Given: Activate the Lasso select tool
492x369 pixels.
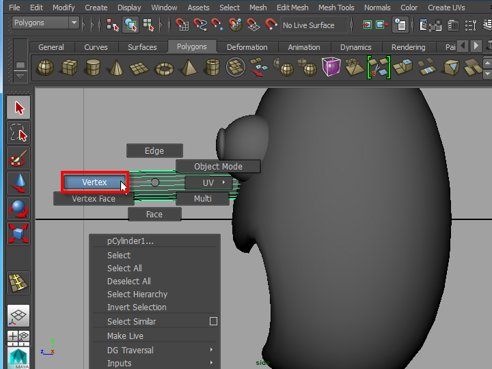Looking at the screenshot, I should tap(18, 133).
